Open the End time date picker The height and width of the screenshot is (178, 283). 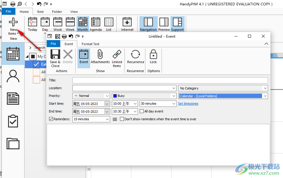[107, 111]
